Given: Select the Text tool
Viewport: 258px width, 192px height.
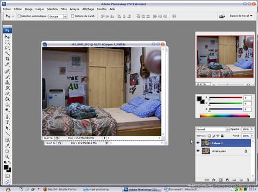Looking at the screenshot, I should point(7,122).
